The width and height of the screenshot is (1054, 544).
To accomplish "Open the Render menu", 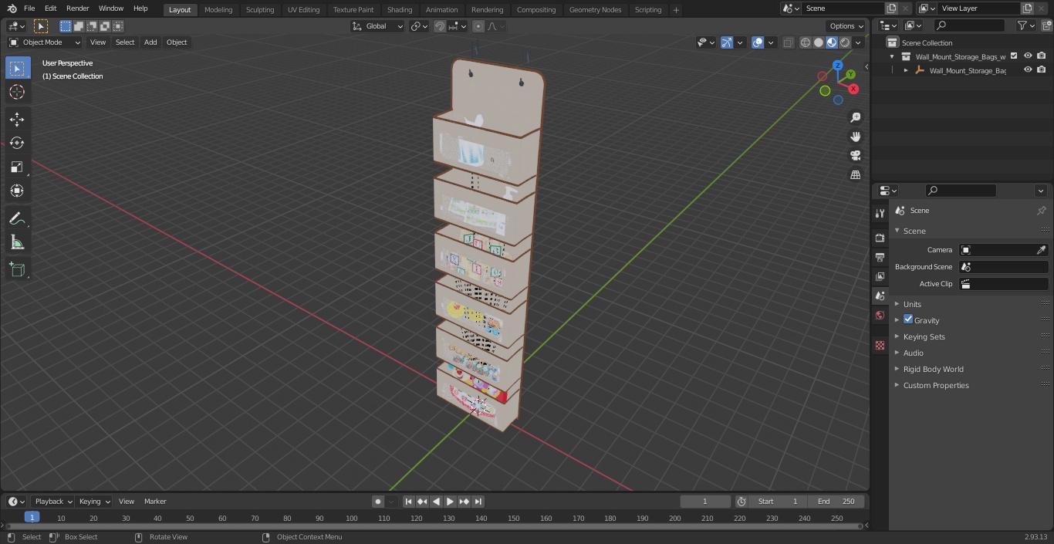I will 77,8.
